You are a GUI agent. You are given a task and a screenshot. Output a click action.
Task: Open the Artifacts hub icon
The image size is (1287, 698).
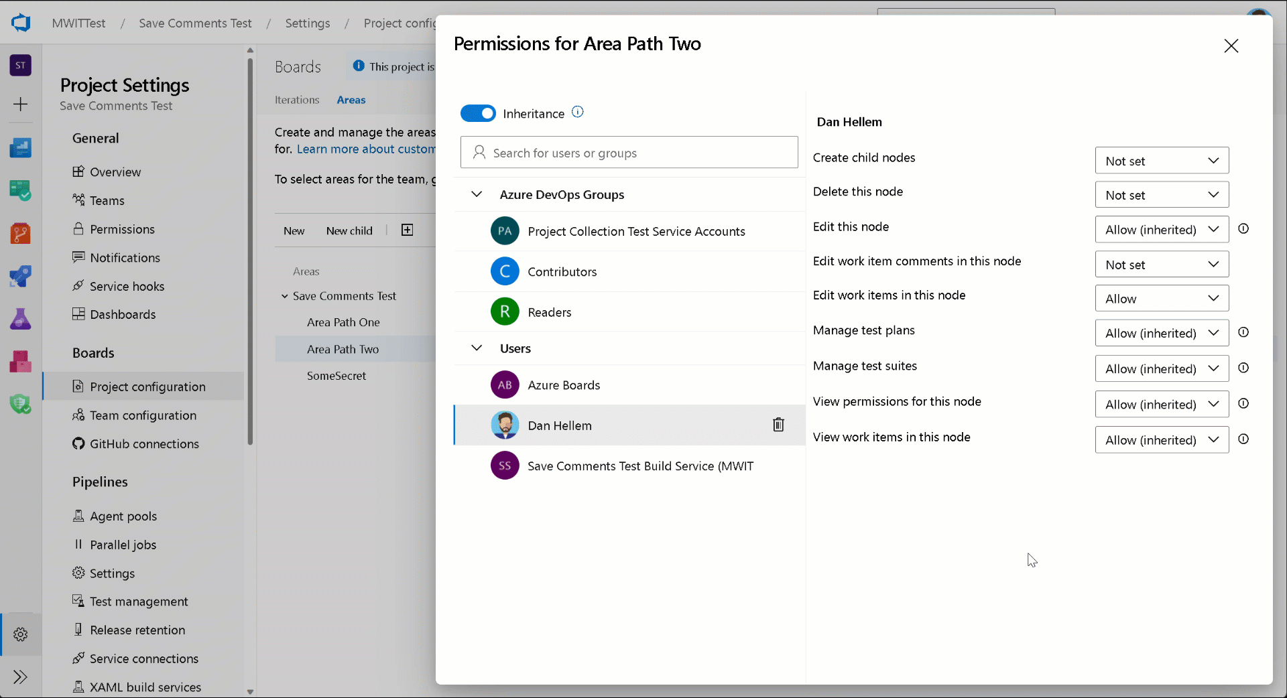(21, 361)
